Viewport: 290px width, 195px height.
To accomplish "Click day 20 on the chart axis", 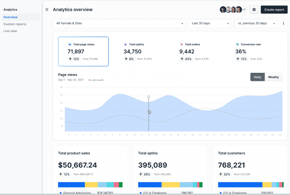I will click(x=207, y=135).
